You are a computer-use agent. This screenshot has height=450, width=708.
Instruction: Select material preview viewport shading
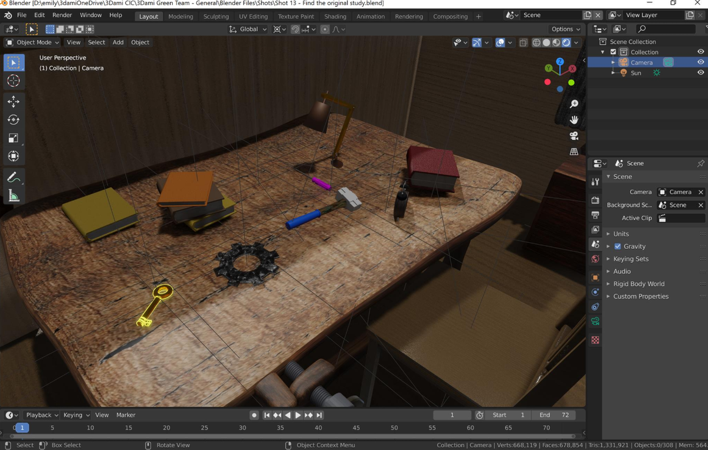556,42
